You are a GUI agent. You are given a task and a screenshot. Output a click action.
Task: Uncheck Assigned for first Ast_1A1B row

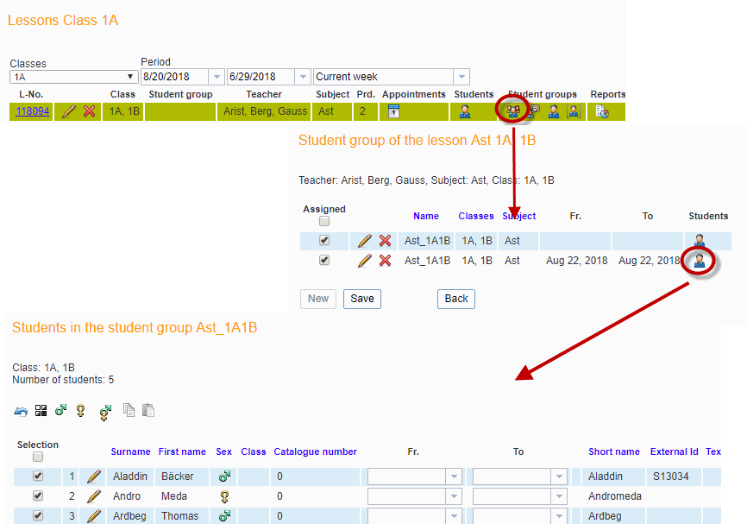tap(324, 240)
